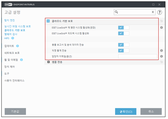Click the 업데이트 notification badge

18,46
